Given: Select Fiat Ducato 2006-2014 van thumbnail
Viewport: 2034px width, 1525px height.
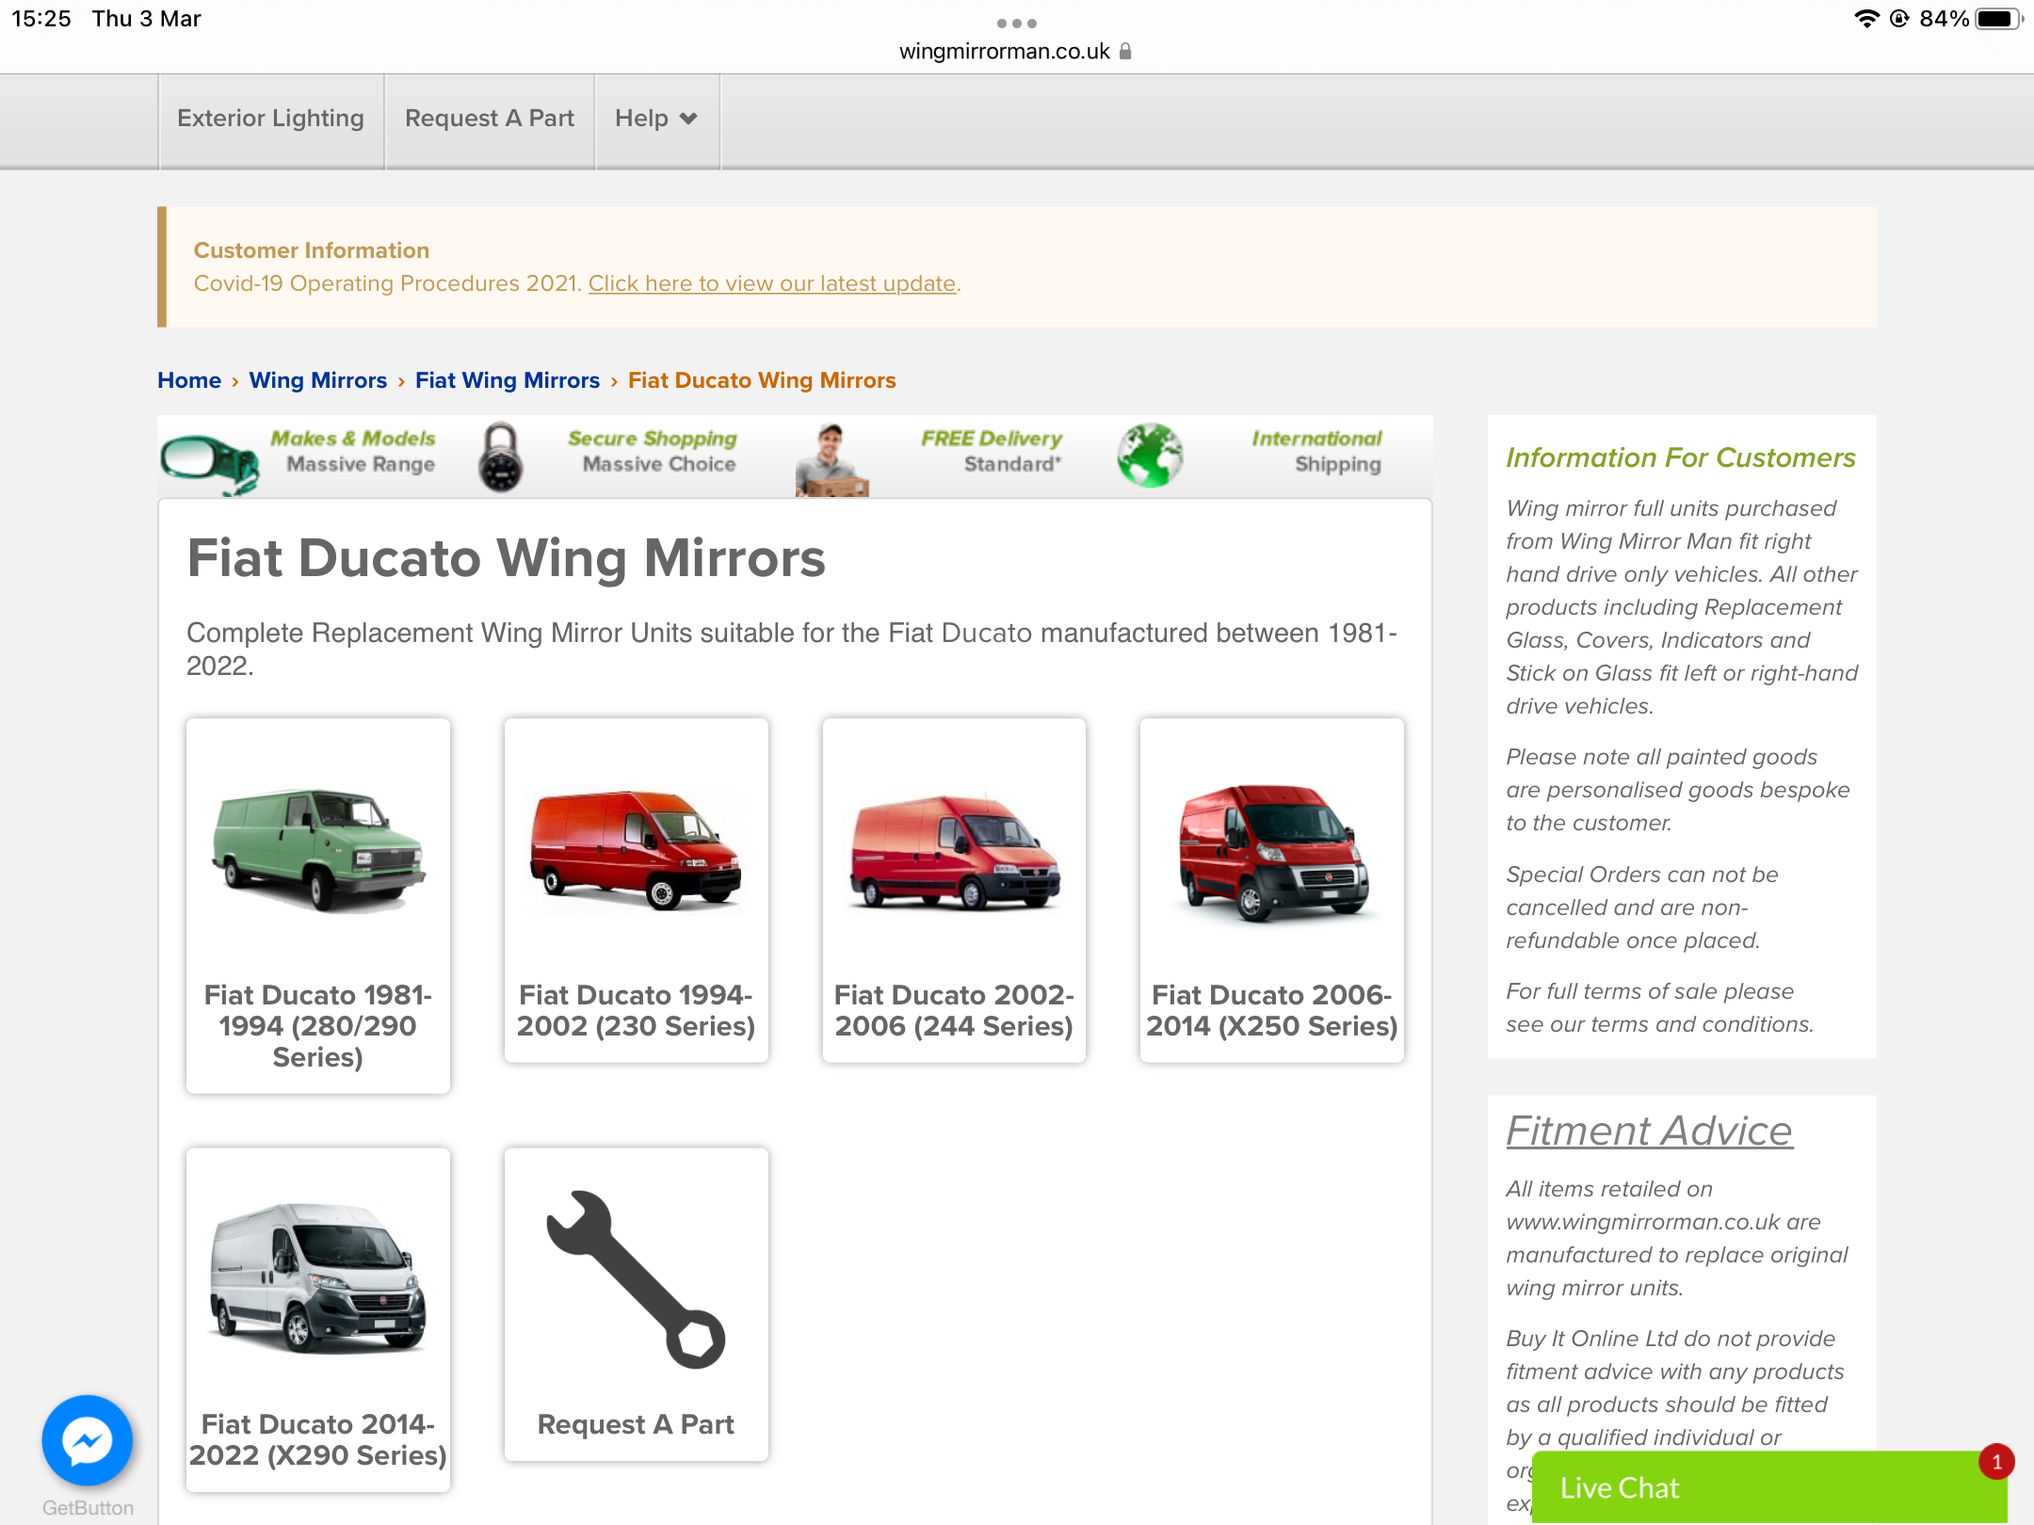Looking at the screenshot, I should coord(1272,853).
